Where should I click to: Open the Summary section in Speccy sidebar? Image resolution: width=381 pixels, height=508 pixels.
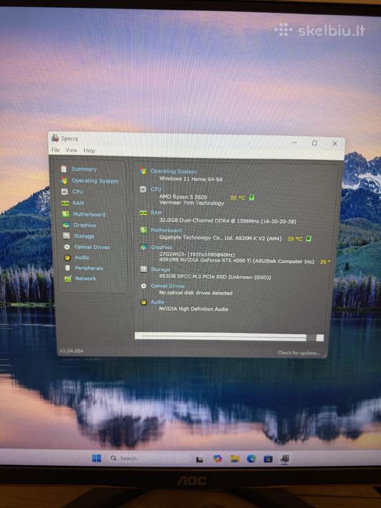[x=84, y=169]
